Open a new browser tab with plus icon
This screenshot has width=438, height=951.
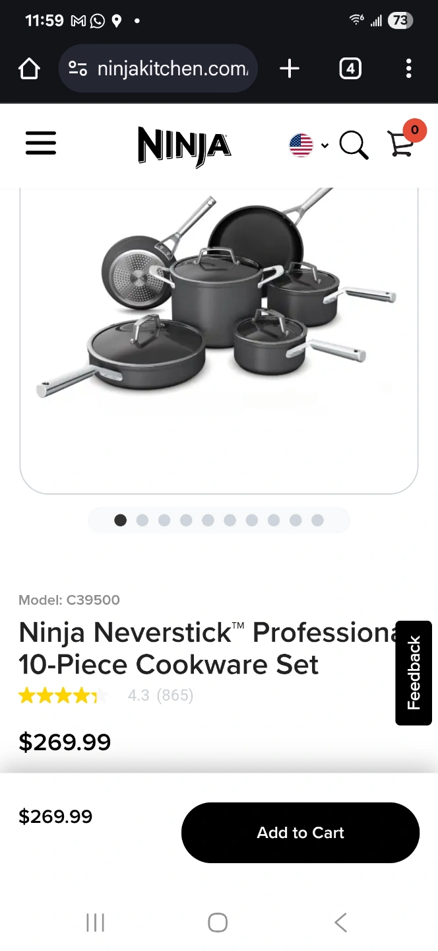(x=290, y=69)
